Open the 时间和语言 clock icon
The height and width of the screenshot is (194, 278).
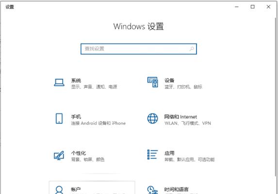coord(152,190)
